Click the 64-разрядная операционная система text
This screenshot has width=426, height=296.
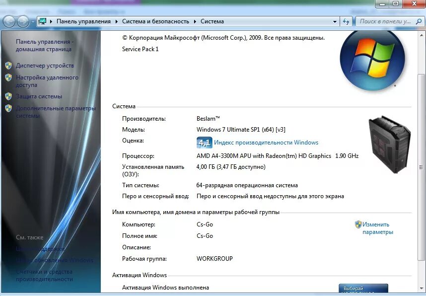(x=247, y=185)
